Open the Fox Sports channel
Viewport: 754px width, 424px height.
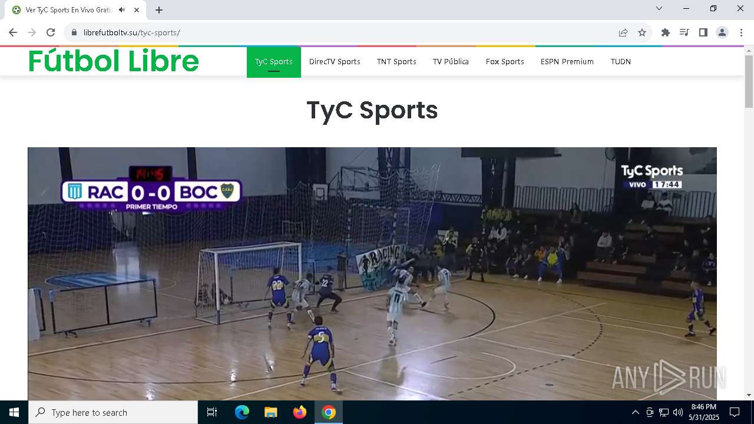(505, 62)
